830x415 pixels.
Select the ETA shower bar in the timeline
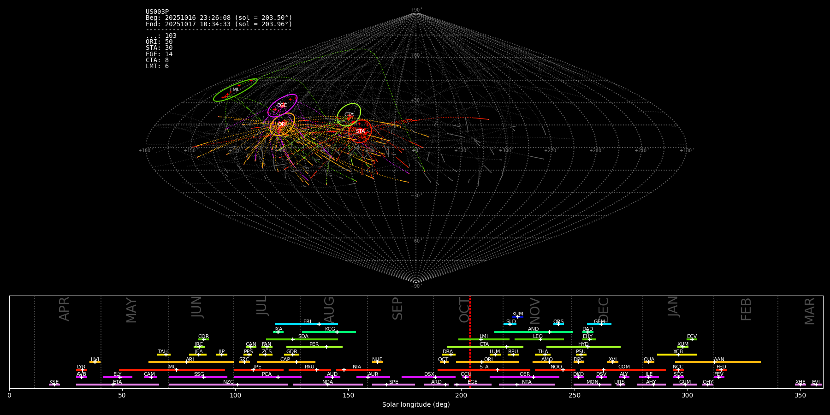coord(118,385)
